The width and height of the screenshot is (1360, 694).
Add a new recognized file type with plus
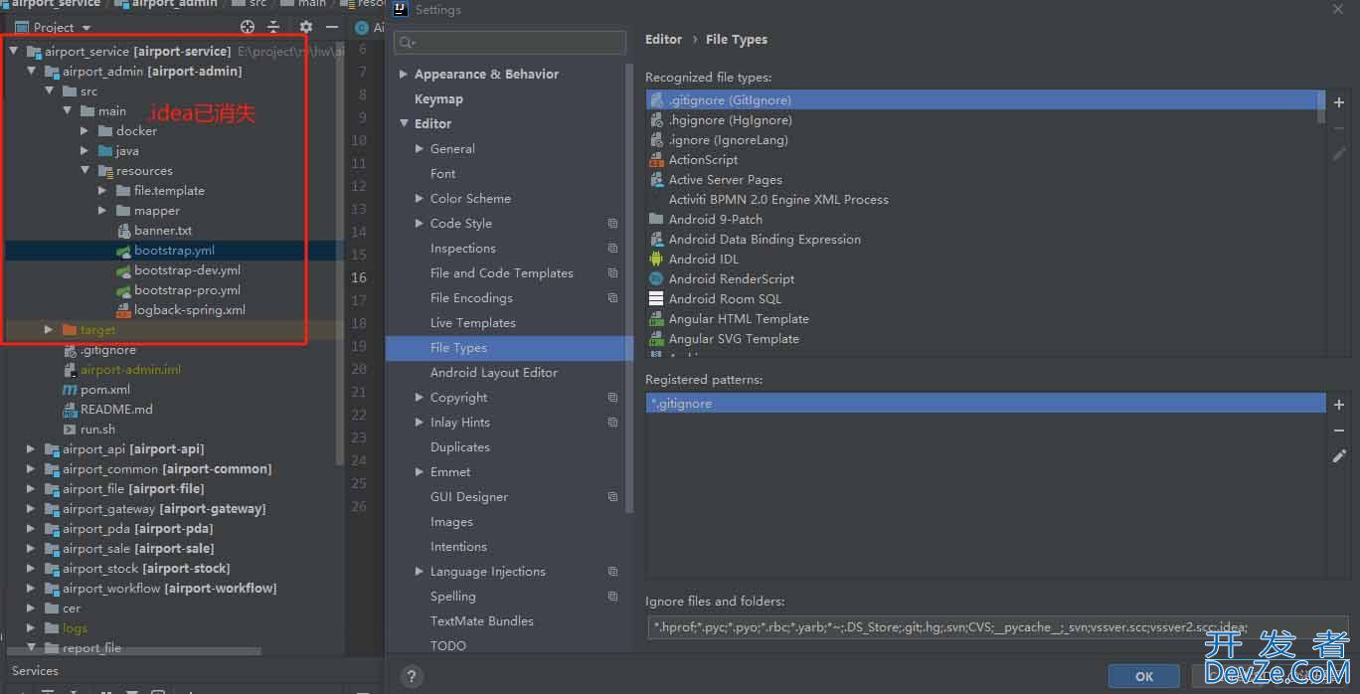1339,102
